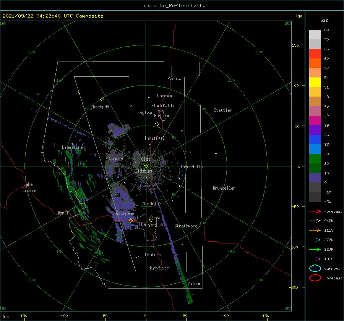Image resolution: width=344 pixels, height=321 pixels.
Task: Pick the light gray 70-80 dBZ band
Action: click(315, 35)
